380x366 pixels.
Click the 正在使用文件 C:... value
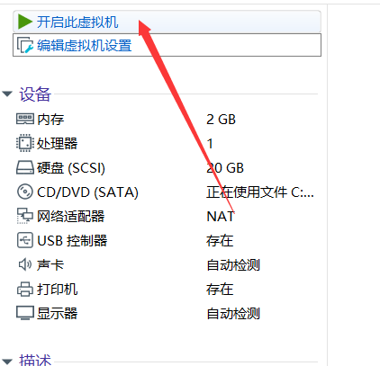260,192
